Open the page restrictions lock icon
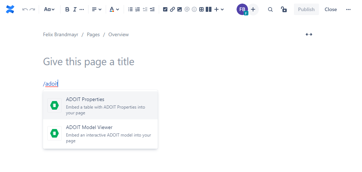Screen dimensions: 362x172 tap(284, 9)
